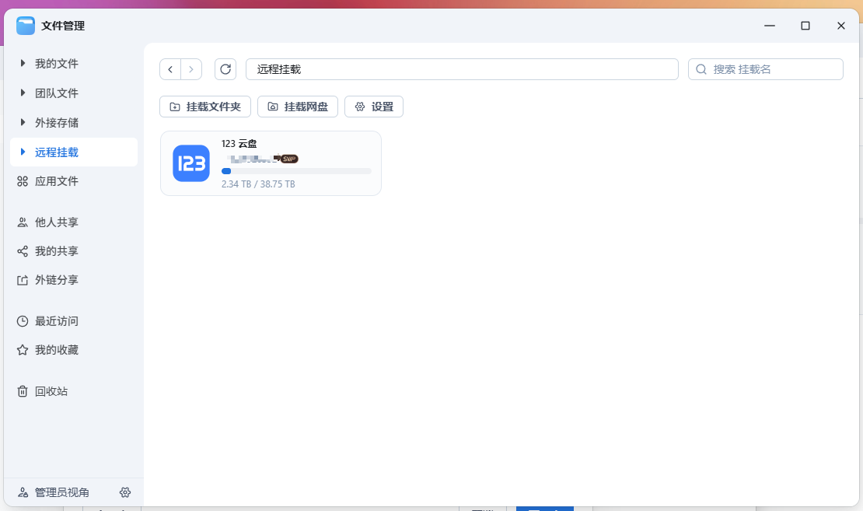Open settings gear next to 管理员视角

(125, 492)
